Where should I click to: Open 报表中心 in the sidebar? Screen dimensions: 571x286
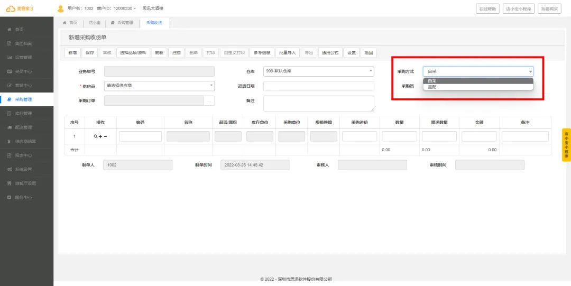point(23,155)
